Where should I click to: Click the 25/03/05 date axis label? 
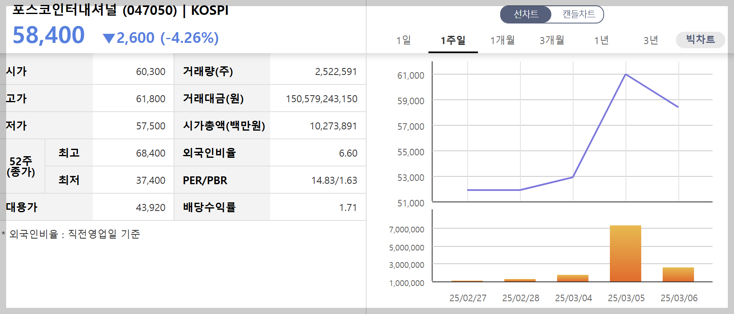(x=626, y=298)
